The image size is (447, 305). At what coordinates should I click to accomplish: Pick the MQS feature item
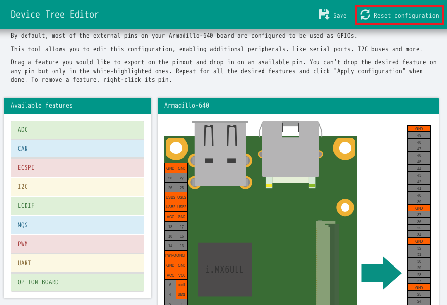pyautogui.click(x=78, y=225)
